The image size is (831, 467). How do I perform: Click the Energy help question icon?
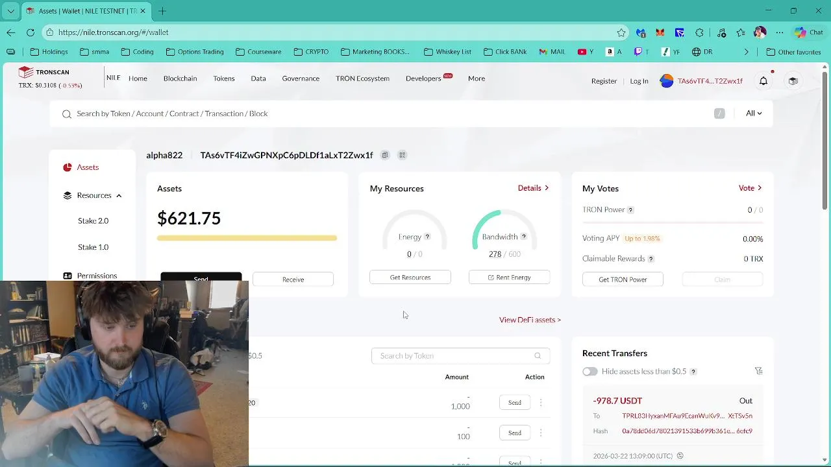(x=427, y=237)
